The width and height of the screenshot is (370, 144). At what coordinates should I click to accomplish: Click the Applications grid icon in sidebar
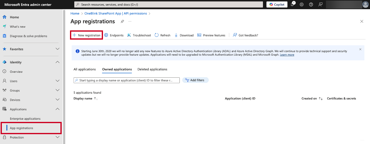[x=5, y=109]
